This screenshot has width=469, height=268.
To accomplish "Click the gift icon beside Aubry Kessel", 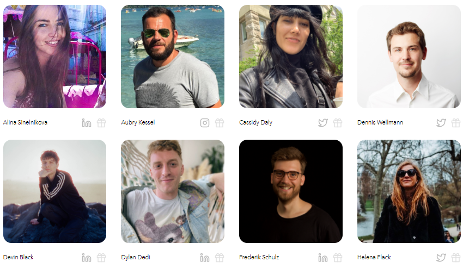I will pyautogui.click(x=220, y=123).
